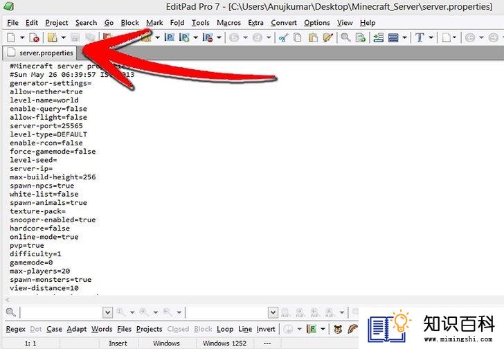The height and width of the screenshot is (349, 504).
Task: Click the green F folding icon in search bar
Action: pos(312,329)
